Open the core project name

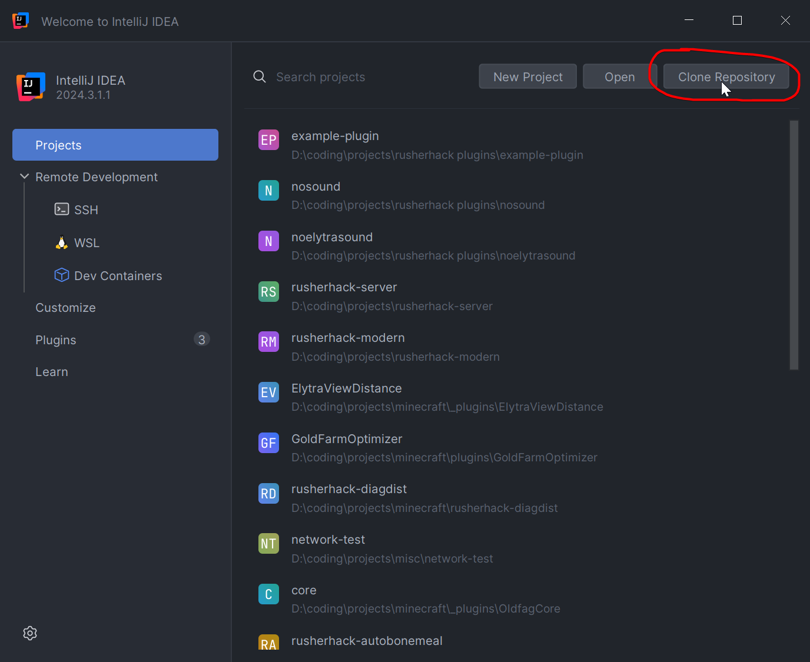click(x=304, y=590)
